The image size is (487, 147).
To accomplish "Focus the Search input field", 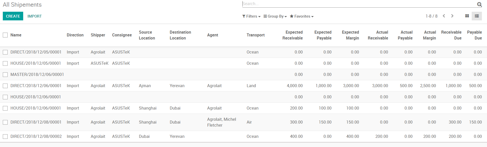I will [x=357, y=4].
